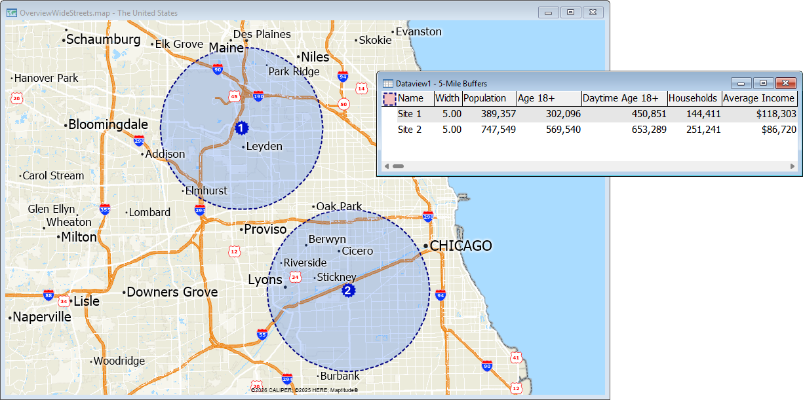Viewport: 803px width, 400px height.
Task: Minimize the OverviewWideStreets map window
Action: [x=549, y=12]
